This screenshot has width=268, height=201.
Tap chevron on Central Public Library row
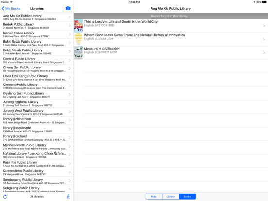70,60
